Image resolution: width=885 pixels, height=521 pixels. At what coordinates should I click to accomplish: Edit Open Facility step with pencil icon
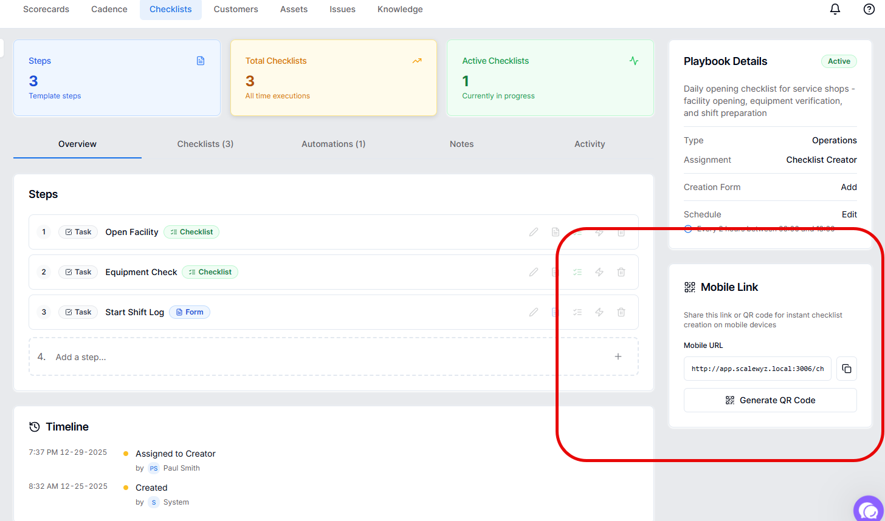534,232
